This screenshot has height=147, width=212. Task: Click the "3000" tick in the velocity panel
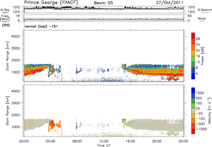pos(16,103)
